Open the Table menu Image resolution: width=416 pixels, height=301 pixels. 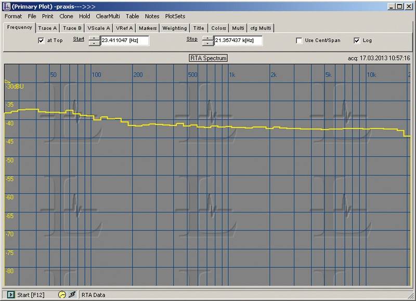pyautogui.click(x=133, y=16)
